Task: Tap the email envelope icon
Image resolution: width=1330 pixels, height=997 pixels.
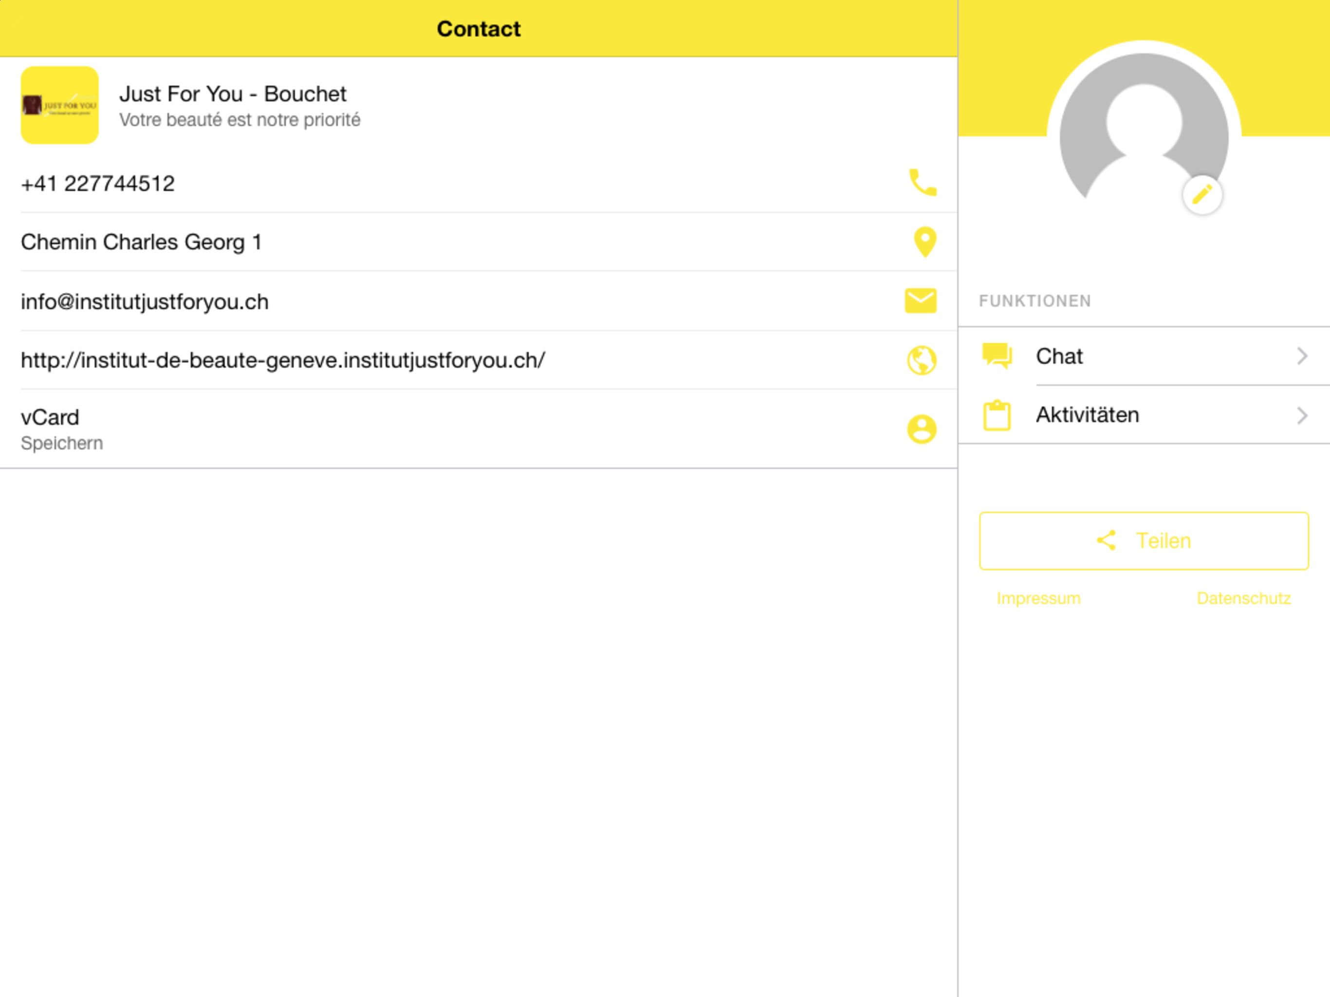Action: pyautogui.click(x=921, y=301)
